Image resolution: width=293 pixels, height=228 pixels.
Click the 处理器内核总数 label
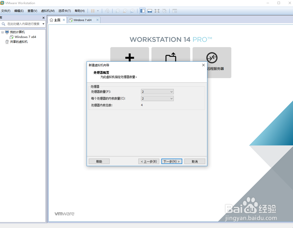click(102, 105)
